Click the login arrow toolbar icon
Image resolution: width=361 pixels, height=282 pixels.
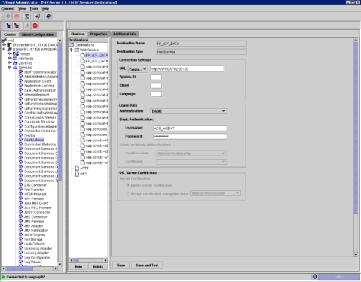point(37,16)
